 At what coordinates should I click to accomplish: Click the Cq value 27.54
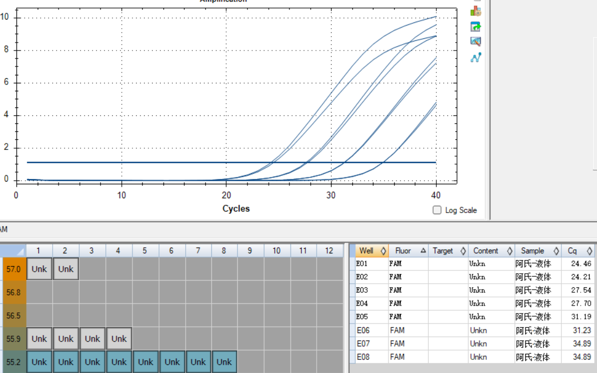581,290
